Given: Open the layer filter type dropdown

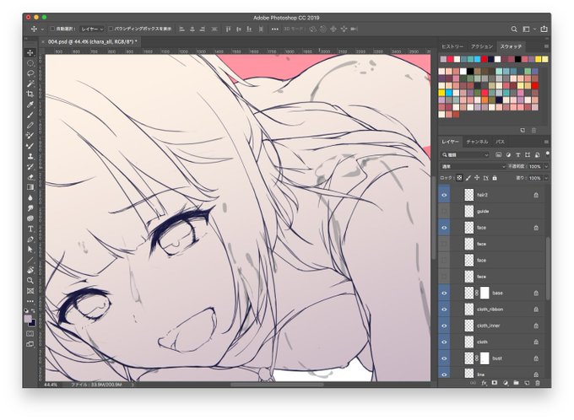Looking at the screenshot, I should click(464, 154).
